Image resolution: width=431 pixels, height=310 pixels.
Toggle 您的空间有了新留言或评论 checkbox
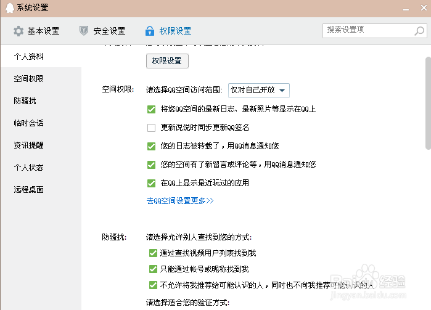[151, 165]
